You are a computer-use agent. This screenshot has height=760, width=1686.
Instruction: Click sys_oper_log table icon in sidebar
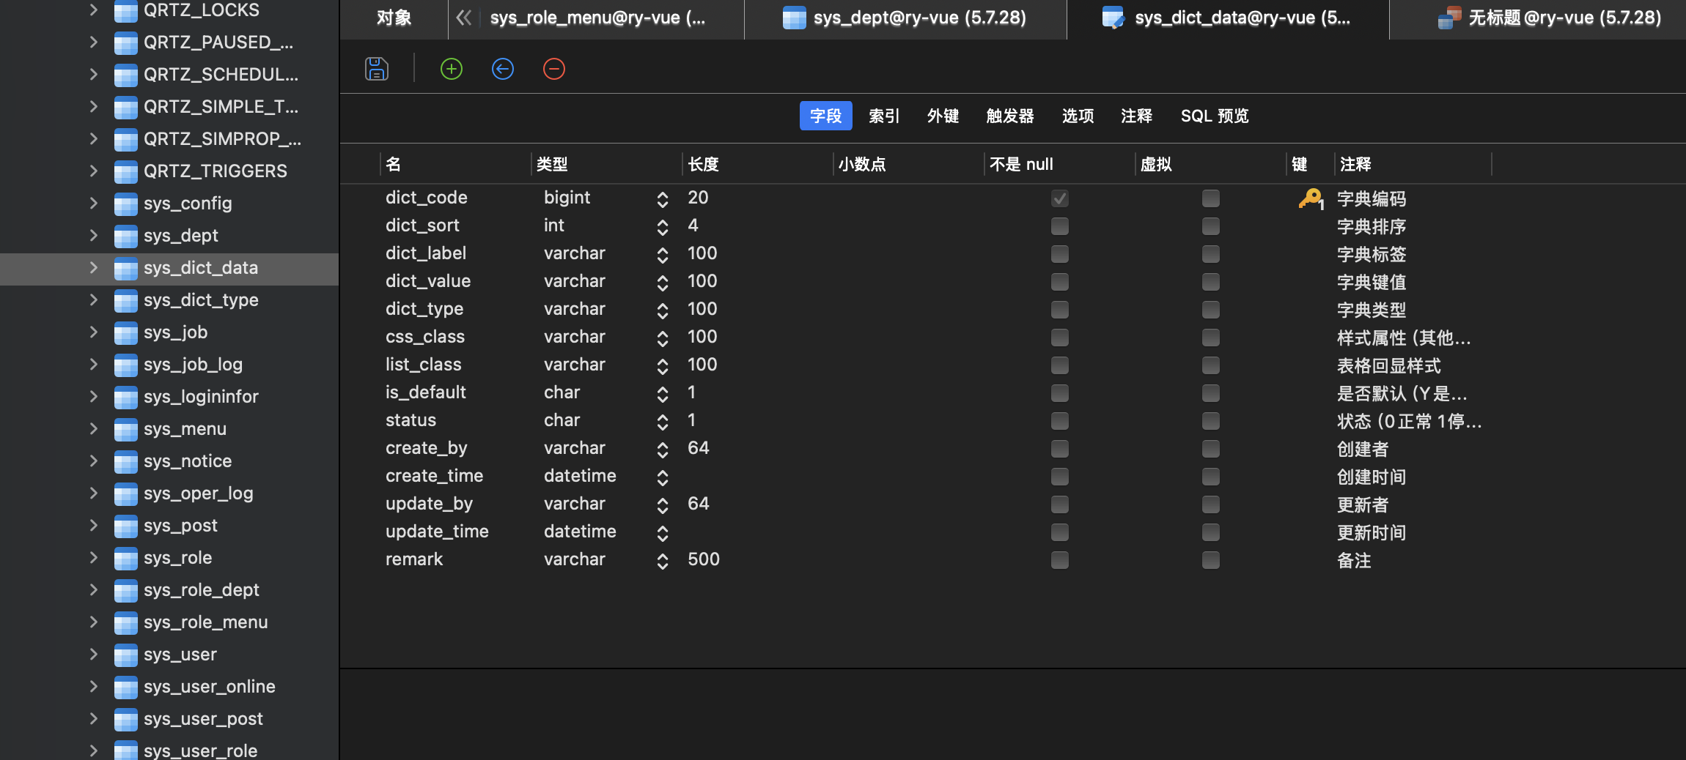pos(126,494)
